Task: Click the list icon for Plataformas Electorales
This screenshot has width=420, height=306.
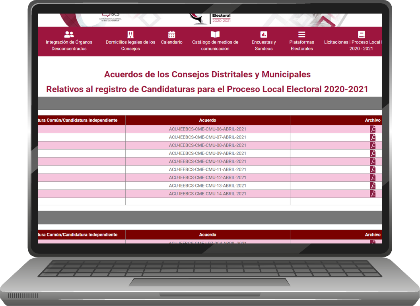Action: [302, 35]
